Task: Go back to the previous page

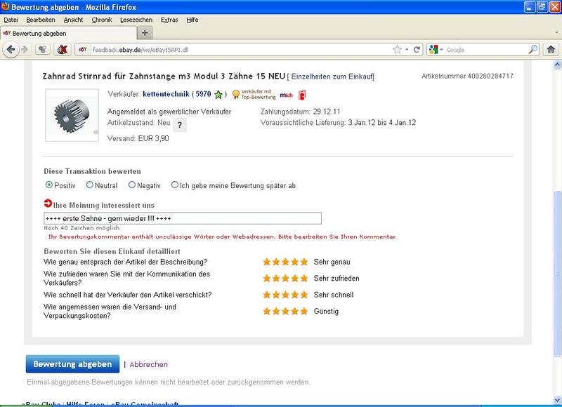Action: click(11, 49)
